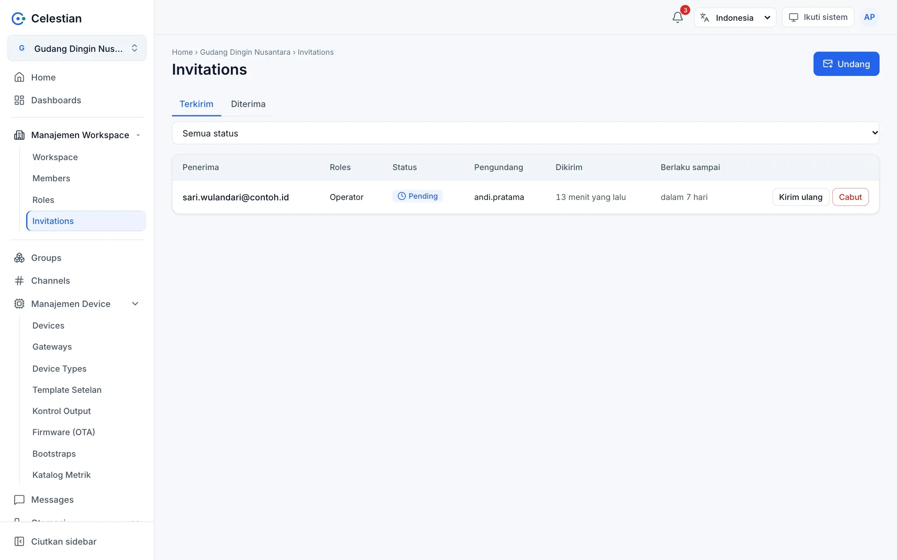Open the notifications bell
Viewport: 897px width, 560px height.
(x=677, y=17)
